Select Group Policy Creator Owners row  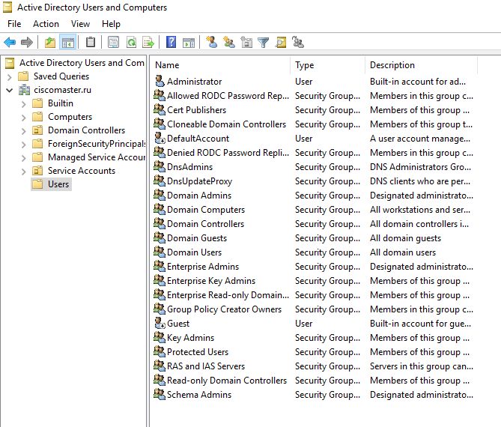pyautogui.click(x=313, y=309)
